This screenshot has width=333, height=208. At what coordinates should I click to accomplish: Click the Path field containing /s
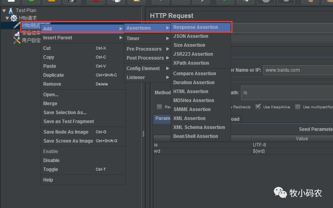point(287,93)
